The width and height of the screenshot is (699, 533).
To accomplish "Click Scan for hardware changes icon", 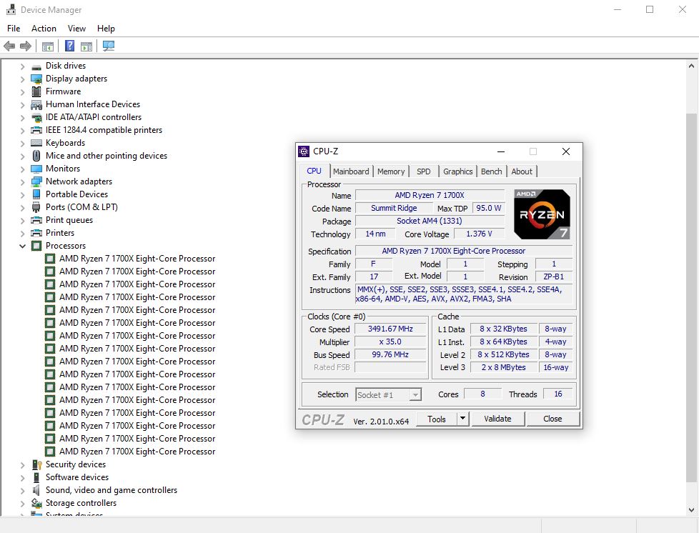I will pos(108,46).
